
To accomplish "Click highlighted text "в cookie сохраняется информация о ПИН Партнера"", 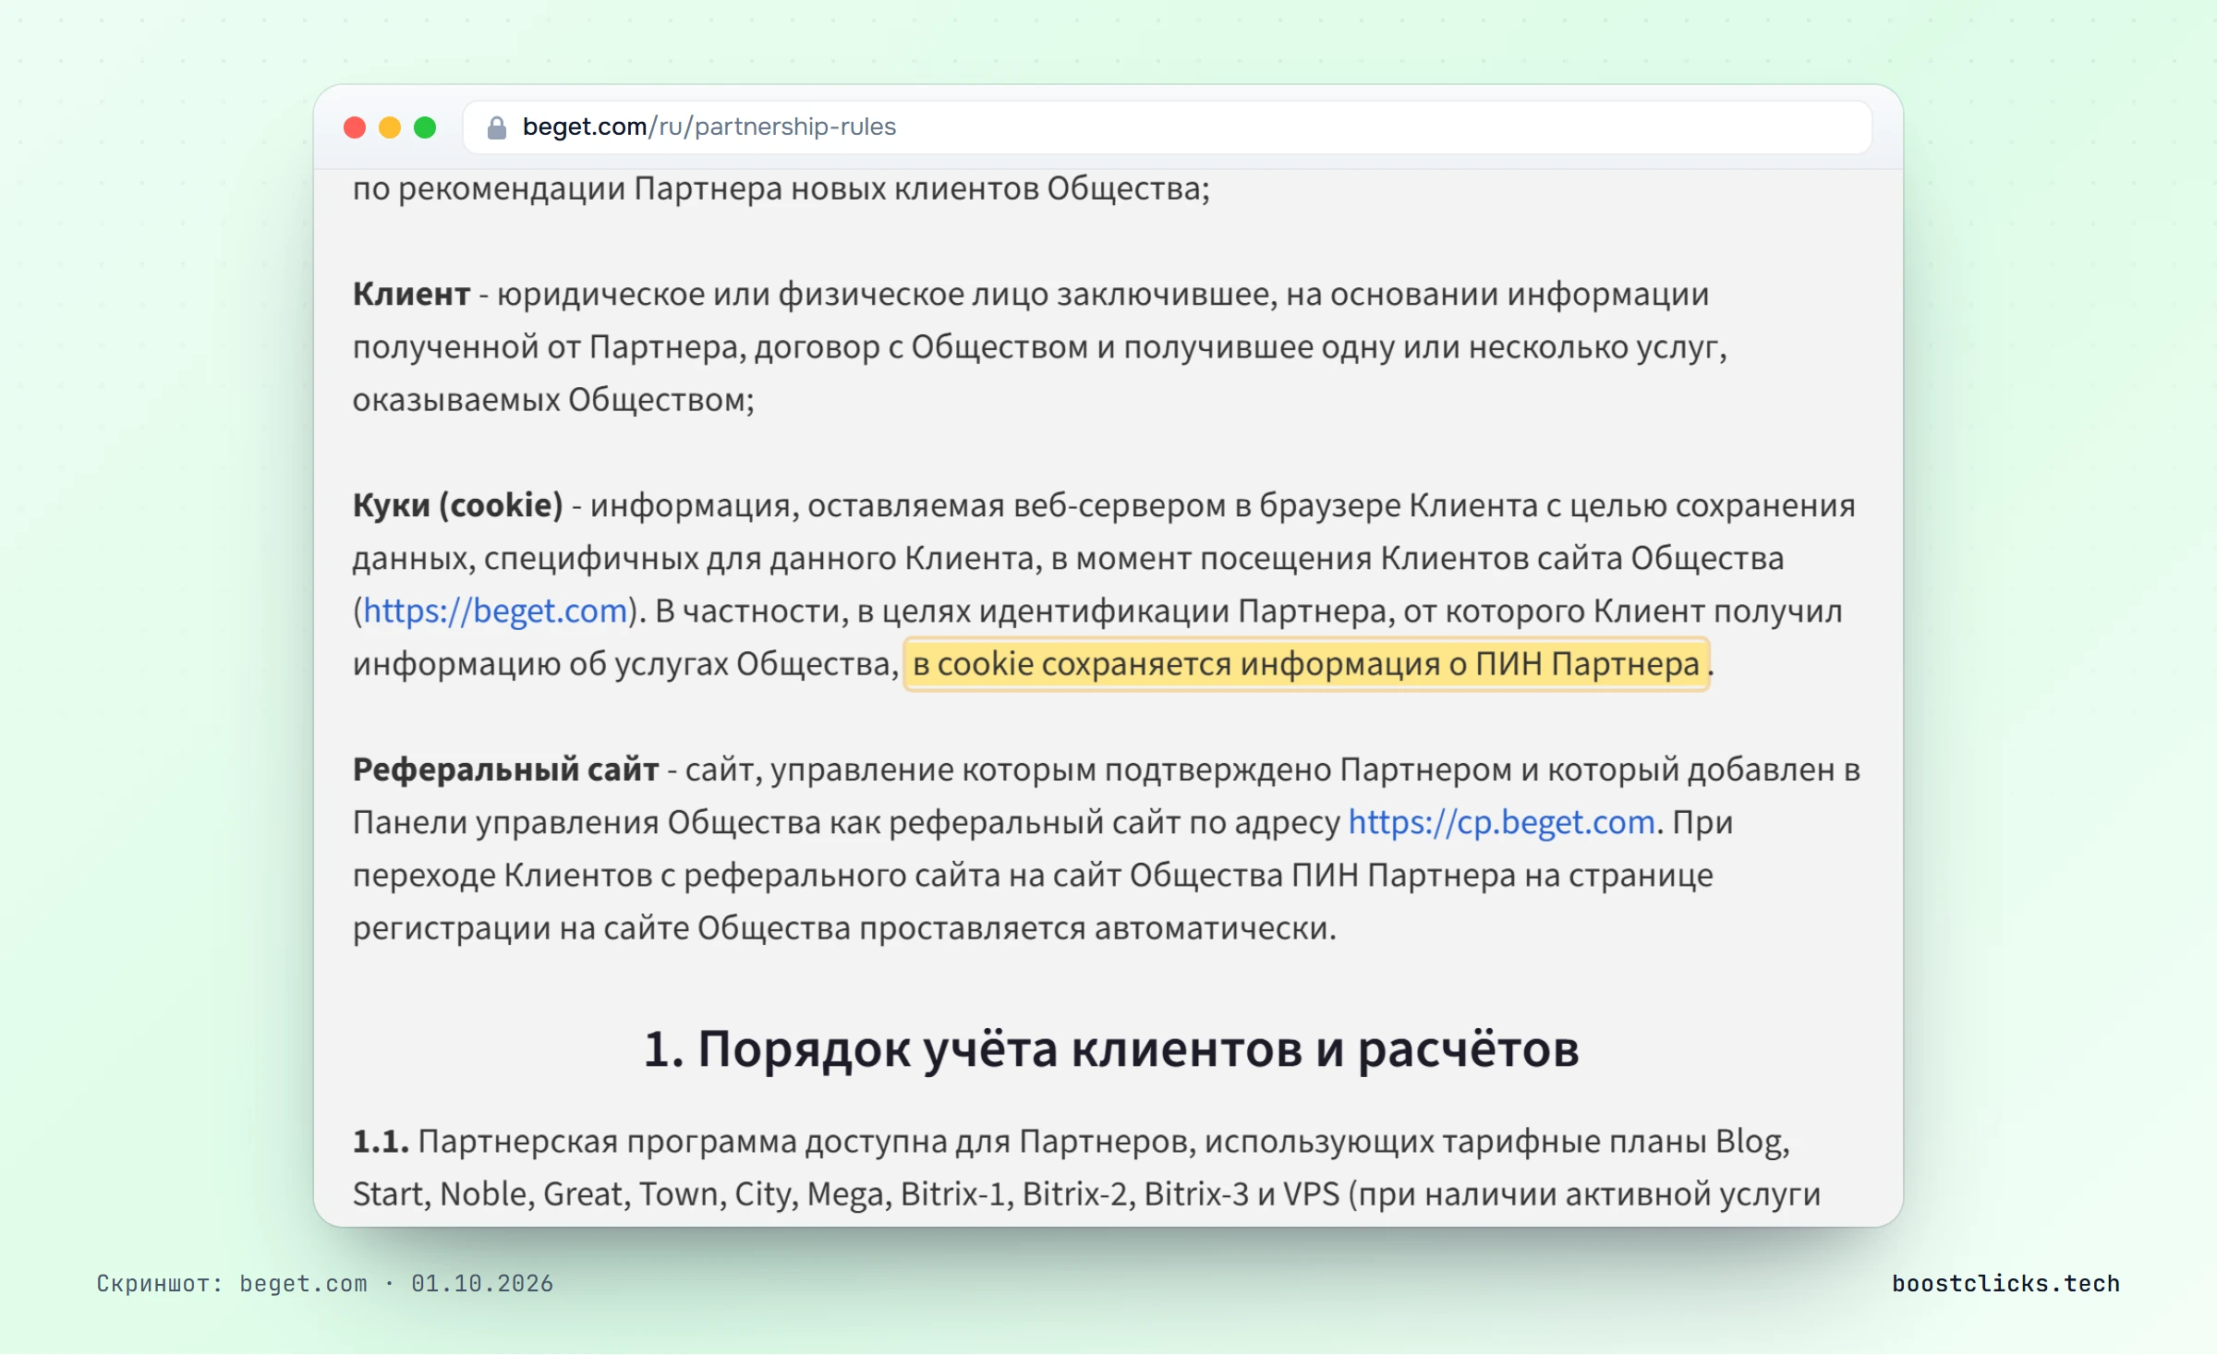I will (1306, 664).
